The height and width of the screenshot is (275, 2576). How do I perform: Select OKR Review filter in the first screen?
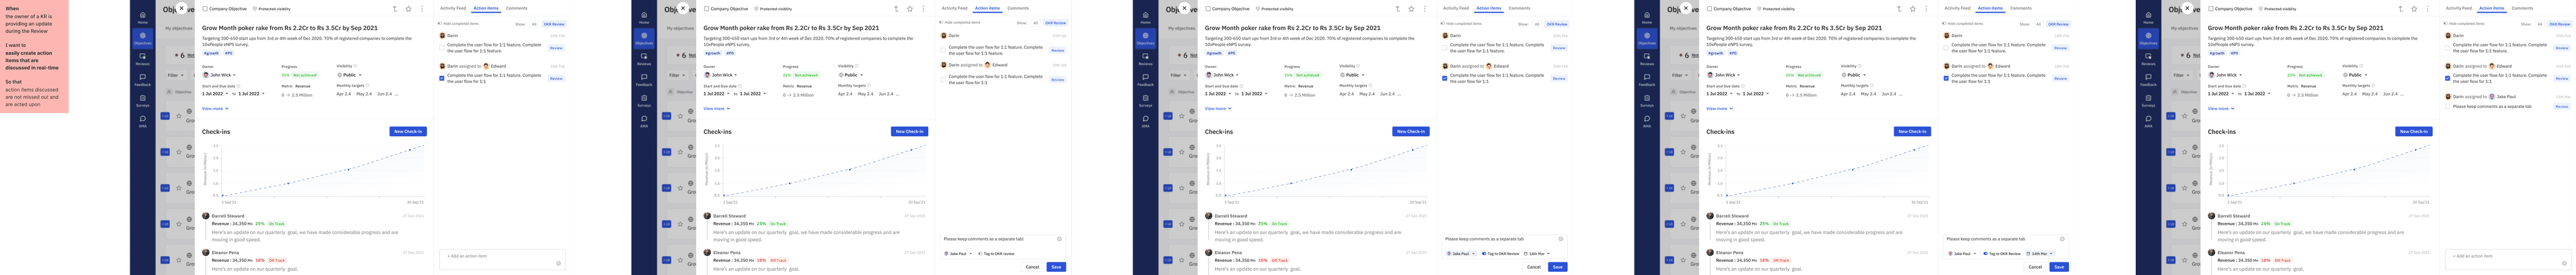click(x=554, y=23)
